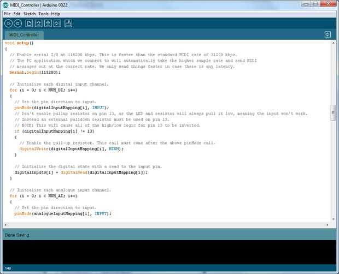The height and width of the screenshot is (274, 339).
Task: Open the Help menu
Action: click(x=56, y=14)
